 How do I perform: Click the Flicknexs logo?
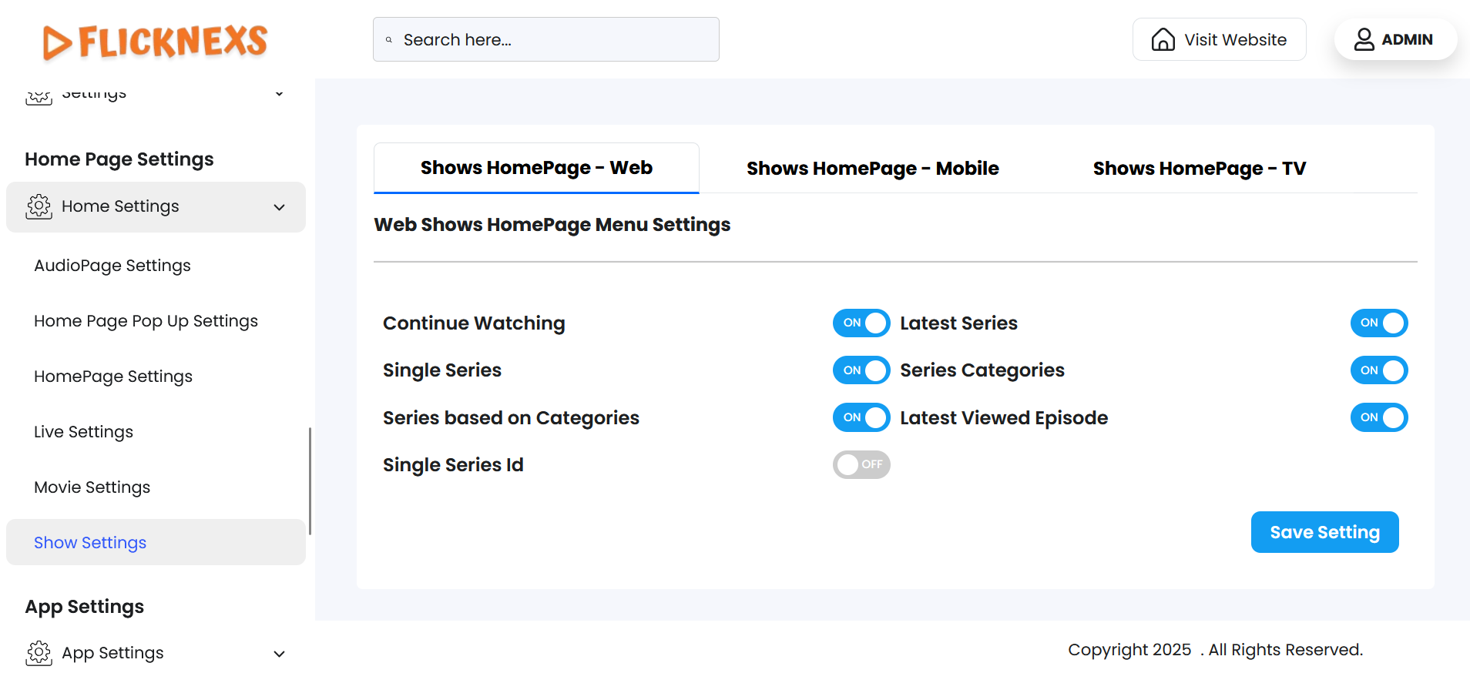point(155,42)
